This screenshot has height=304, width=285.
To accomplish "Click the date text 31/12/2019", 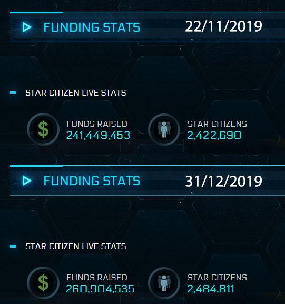I will [x=223, y=182].
